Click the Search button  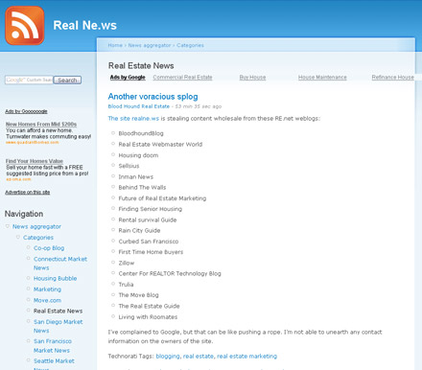(x=67, y=81)
